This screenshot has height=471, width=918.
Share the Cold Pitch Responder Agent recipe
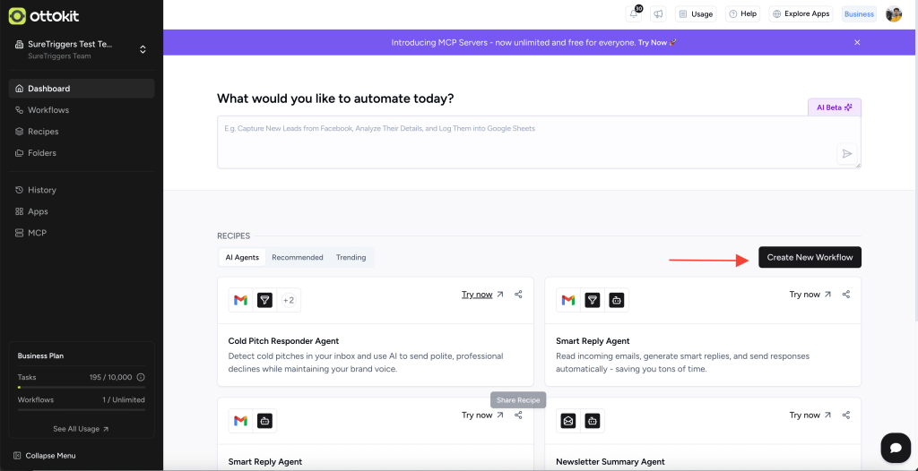[x=518, y=295]
